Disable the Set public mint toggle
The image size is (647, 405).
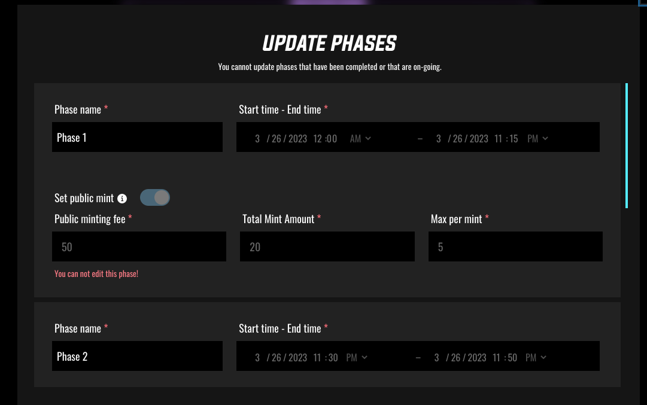155,197
